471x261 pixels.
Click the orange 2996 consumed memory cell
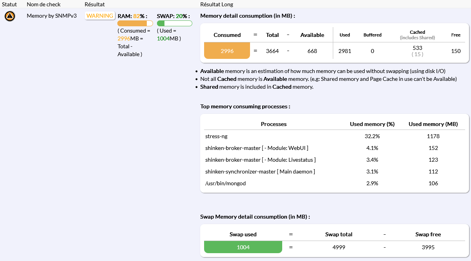coord(227,51)
